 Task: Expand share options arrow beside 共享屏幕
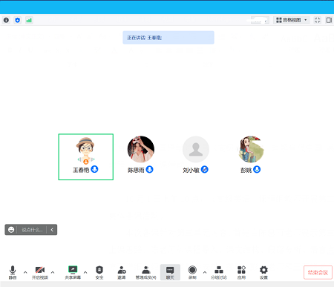[85, 272]
